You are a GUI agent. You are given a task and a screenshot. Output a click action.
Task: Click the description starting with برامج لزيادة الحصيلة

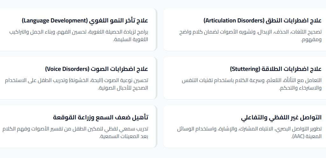79,32
